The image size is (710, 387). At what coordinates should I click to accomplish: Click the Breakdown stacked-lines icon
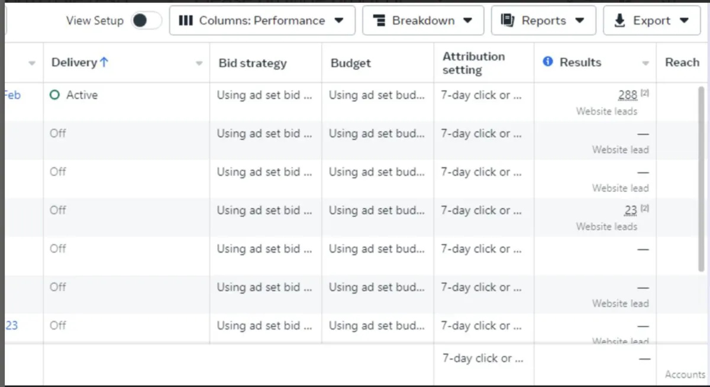[380, 21]
